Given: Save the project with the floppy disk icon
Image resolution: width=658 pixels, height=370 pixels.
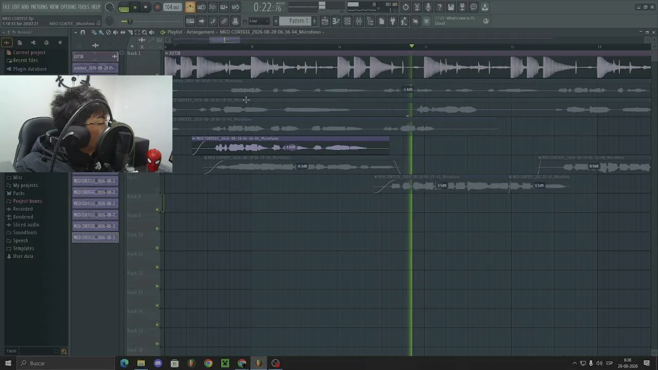Looking at the screenshot, I should click(451, 7).
